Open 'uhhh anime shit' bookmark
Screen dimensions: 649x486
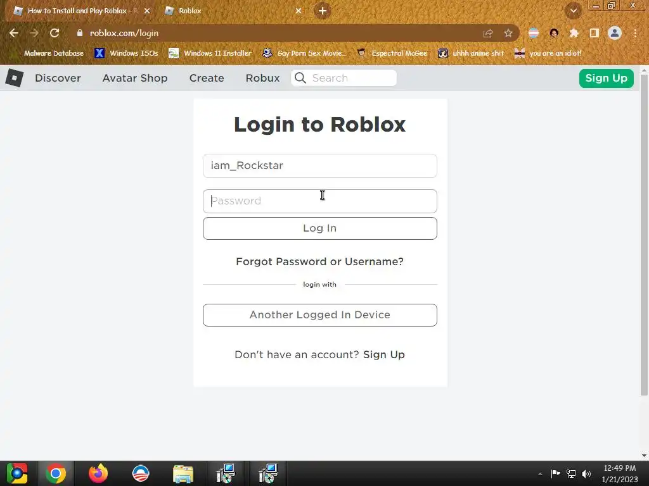point(472,53)
